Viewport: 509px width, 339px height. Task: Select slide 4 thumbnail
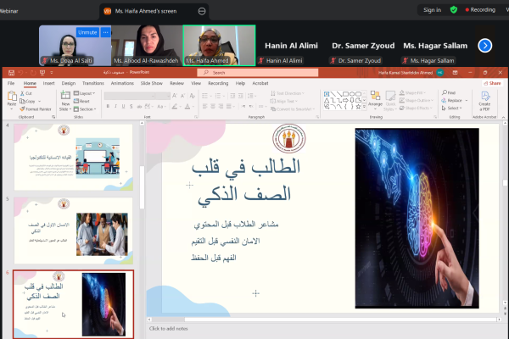(x=73, y=157)
